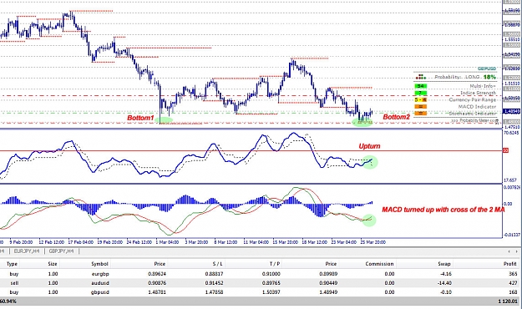Viewport: 522px width, 309px height.
Task: Click open price 0.90876
Action: 157,283
